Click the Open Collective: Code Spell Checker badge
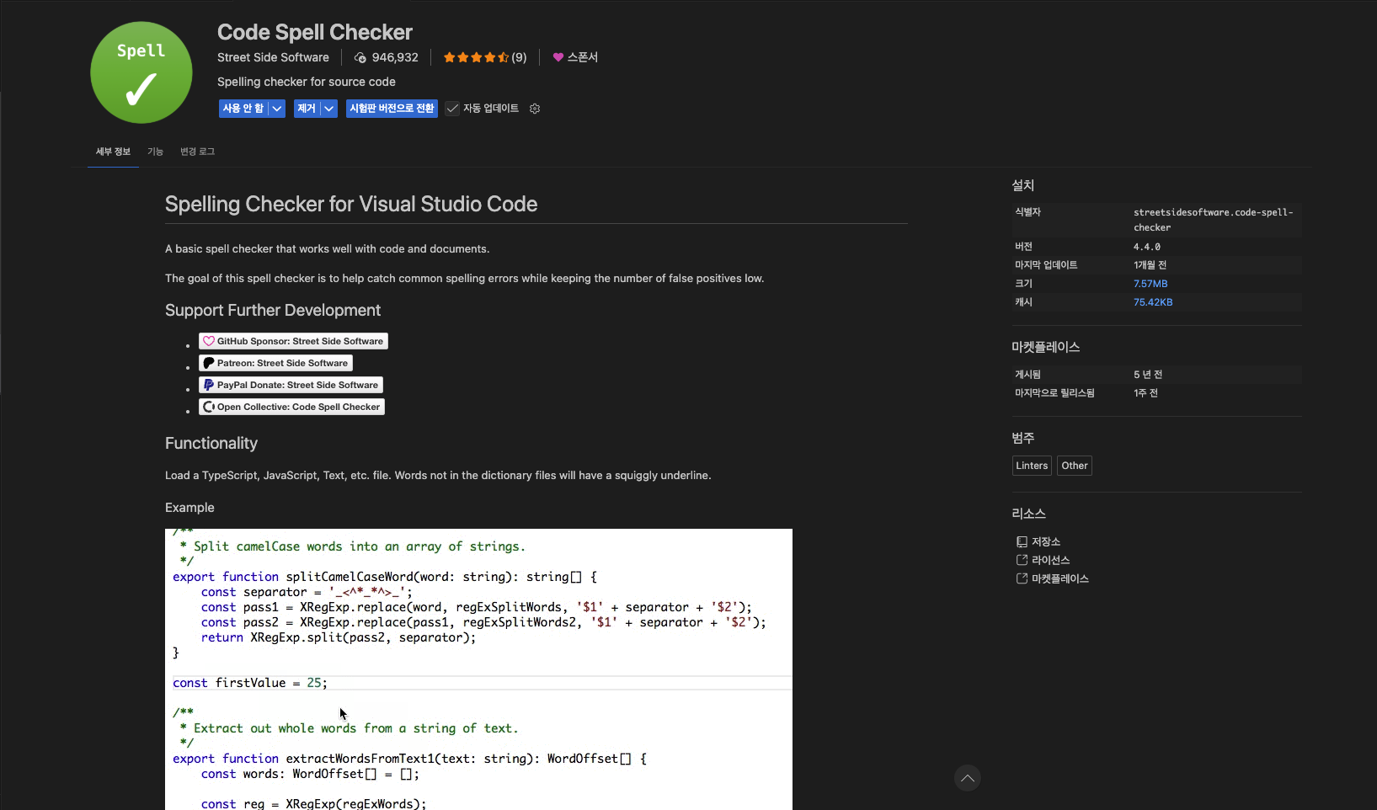The image size is (1377, 810). 291,406
